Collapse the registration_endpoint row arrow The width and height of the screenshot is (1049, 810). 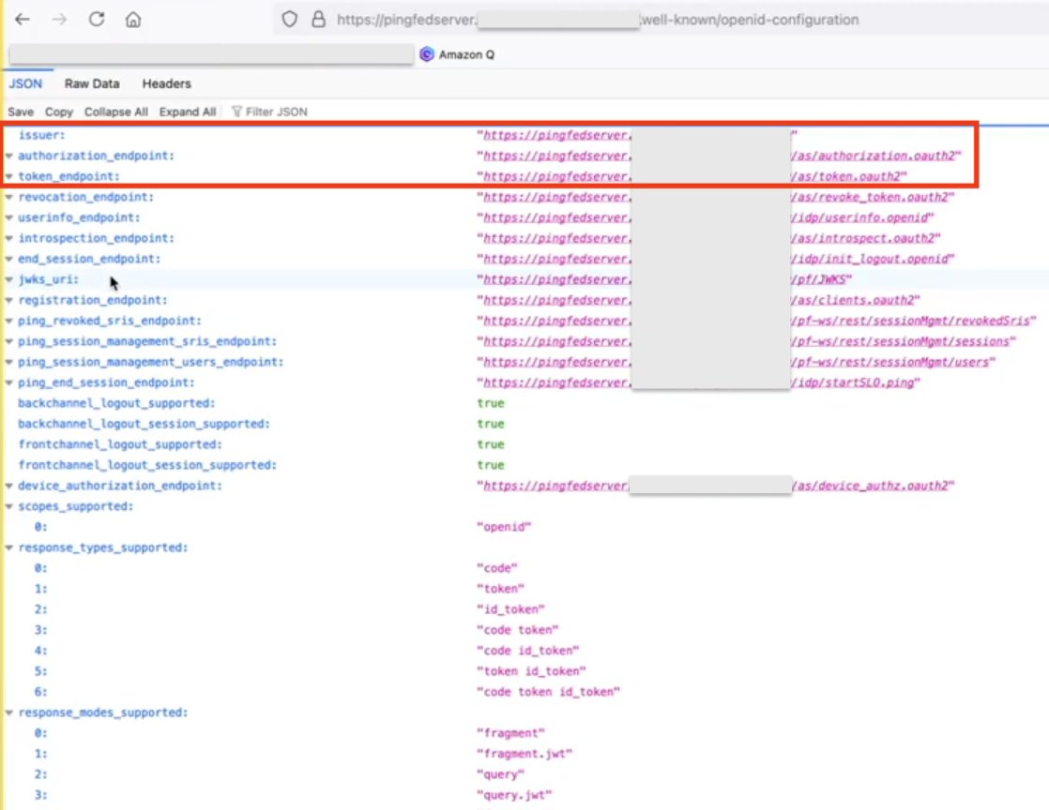tap(9, 300)
